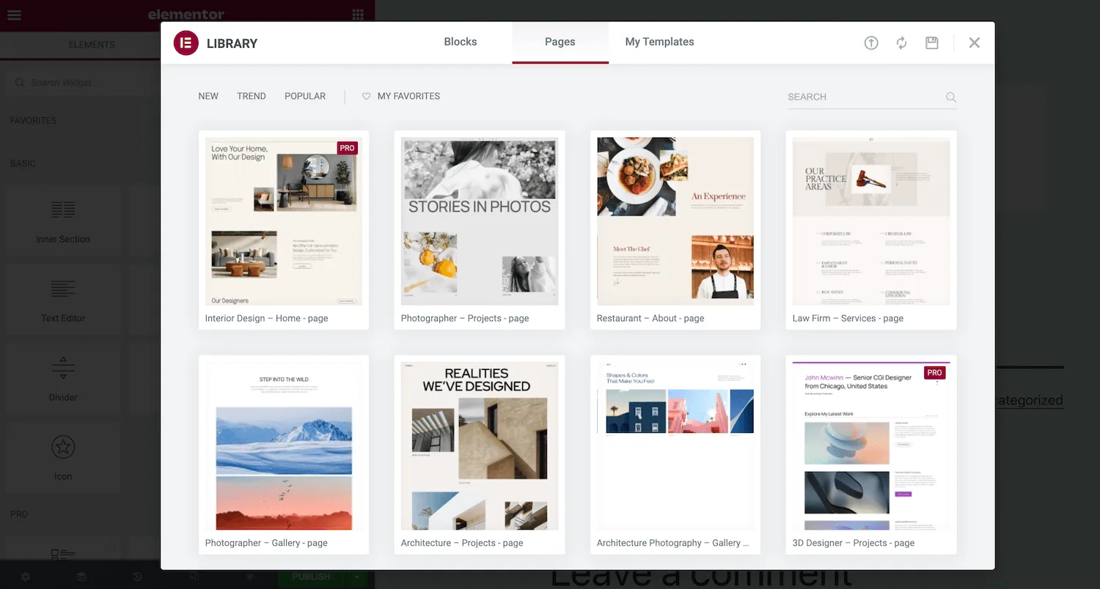Click the sync library refresh icon
This screenshot has width=1100, height=589.
click(901, 43)
